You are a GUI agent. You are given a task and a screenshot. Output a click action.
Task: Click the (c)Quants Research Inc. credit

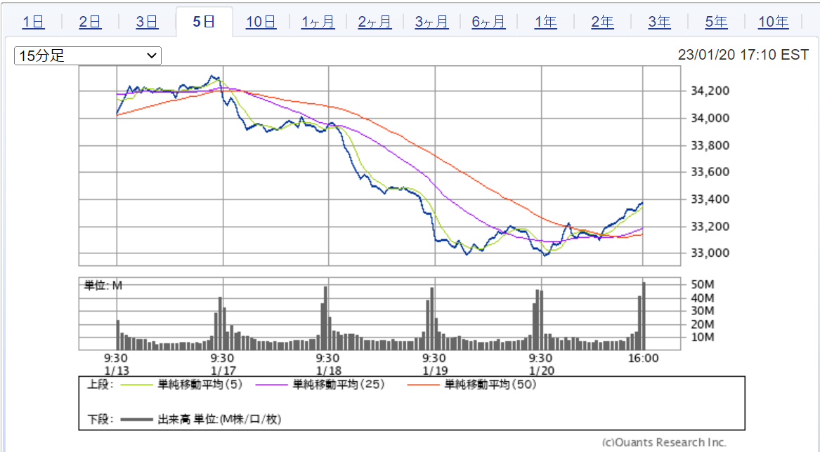point(665,443)
